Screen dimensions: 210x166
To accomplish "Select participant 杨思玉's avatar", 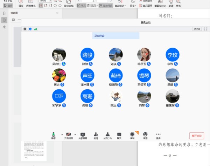I will point(144,55).
